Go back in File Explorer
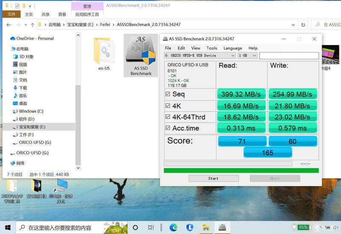Screen dimensions: 341x234 click(9, 25)
